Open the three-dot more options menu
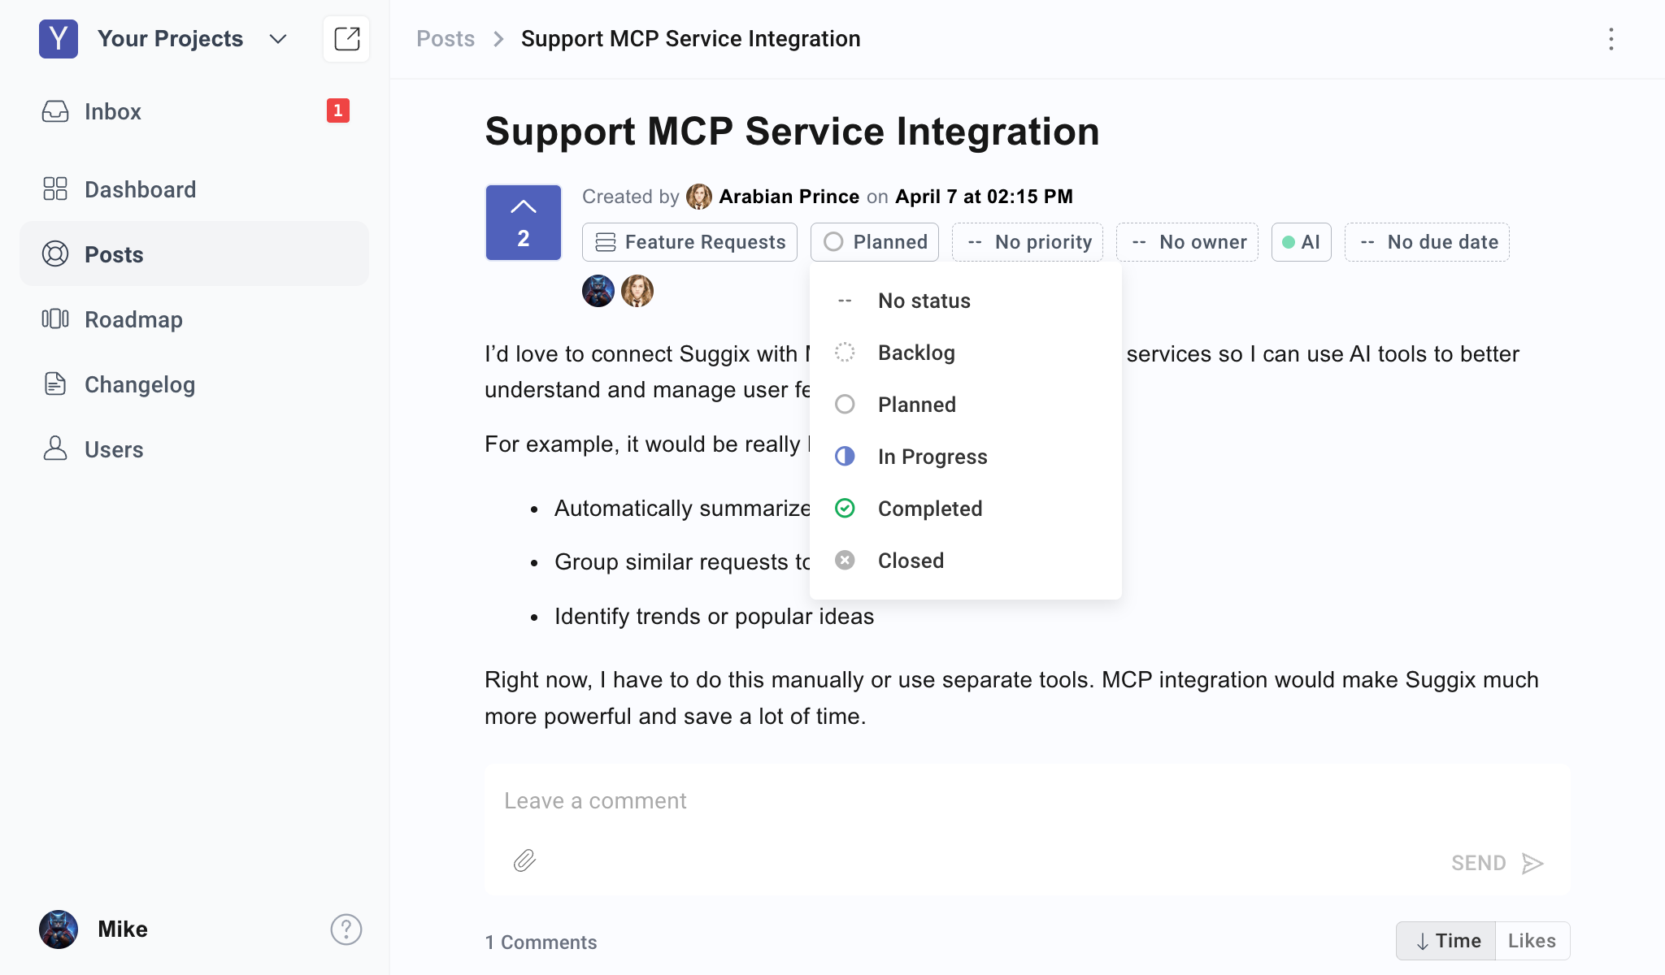 pyautogui.click(x=1611, y=39)
